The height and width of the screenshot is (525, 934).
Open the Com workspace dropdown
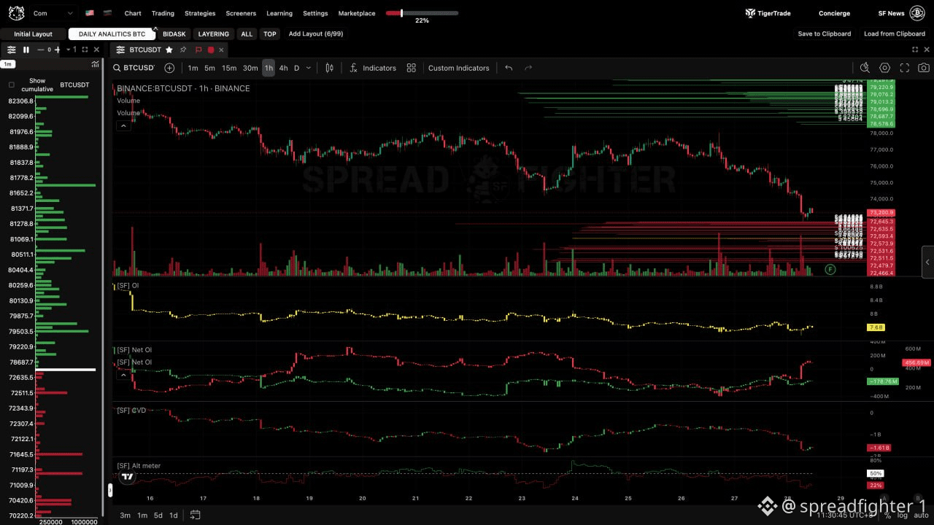click(53, 13)
